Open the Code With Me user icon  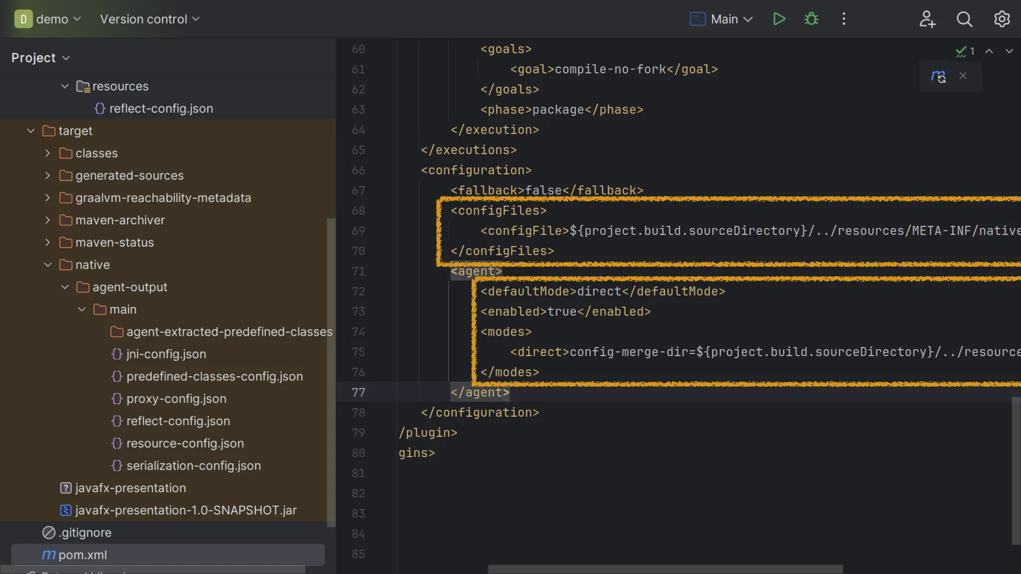pyautogui.click(x=927, y=19)
